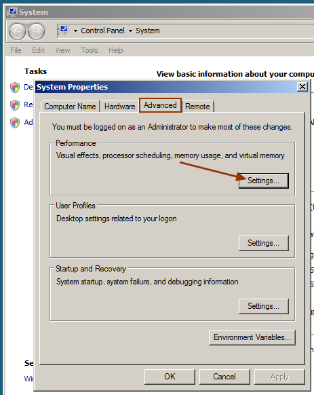Expand dropdown arrow before System breadcrumb
The height and width of the screenshot is (395, 314).
click(x=130, y=31)
